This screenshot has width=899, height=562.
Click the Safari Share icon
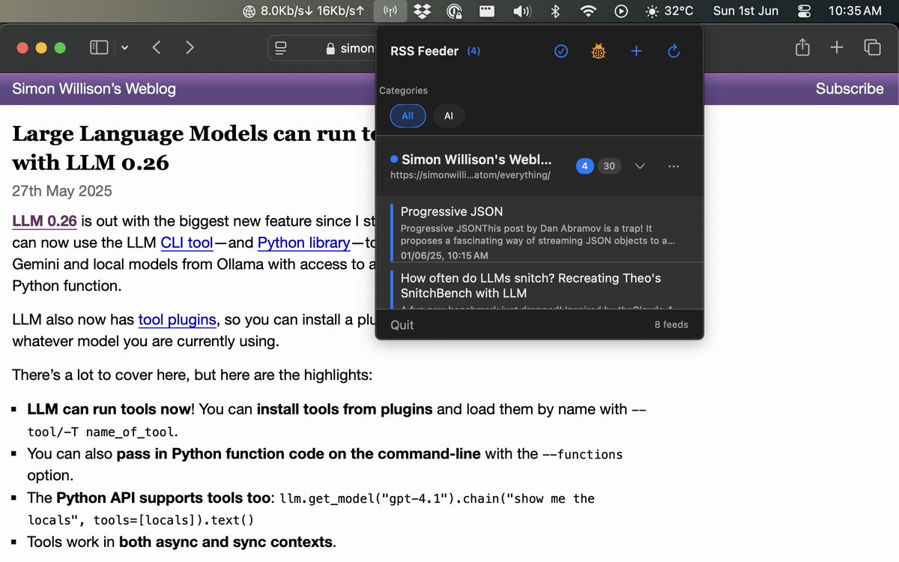(802, 47)
